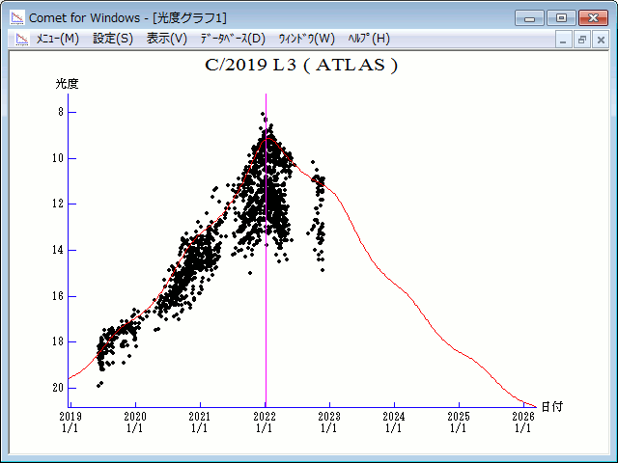Viewport: 618px width, 463px height.
Task: Click the 2026 1/1 date axis label
Action: [x=523, y=422]
